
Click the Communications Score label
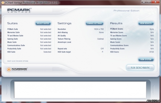[x=119, y=45]
